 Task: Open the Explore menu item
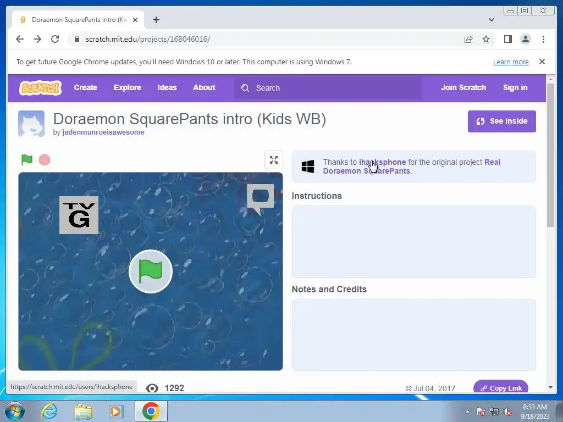pyautogui.click(x=127, y=87)
